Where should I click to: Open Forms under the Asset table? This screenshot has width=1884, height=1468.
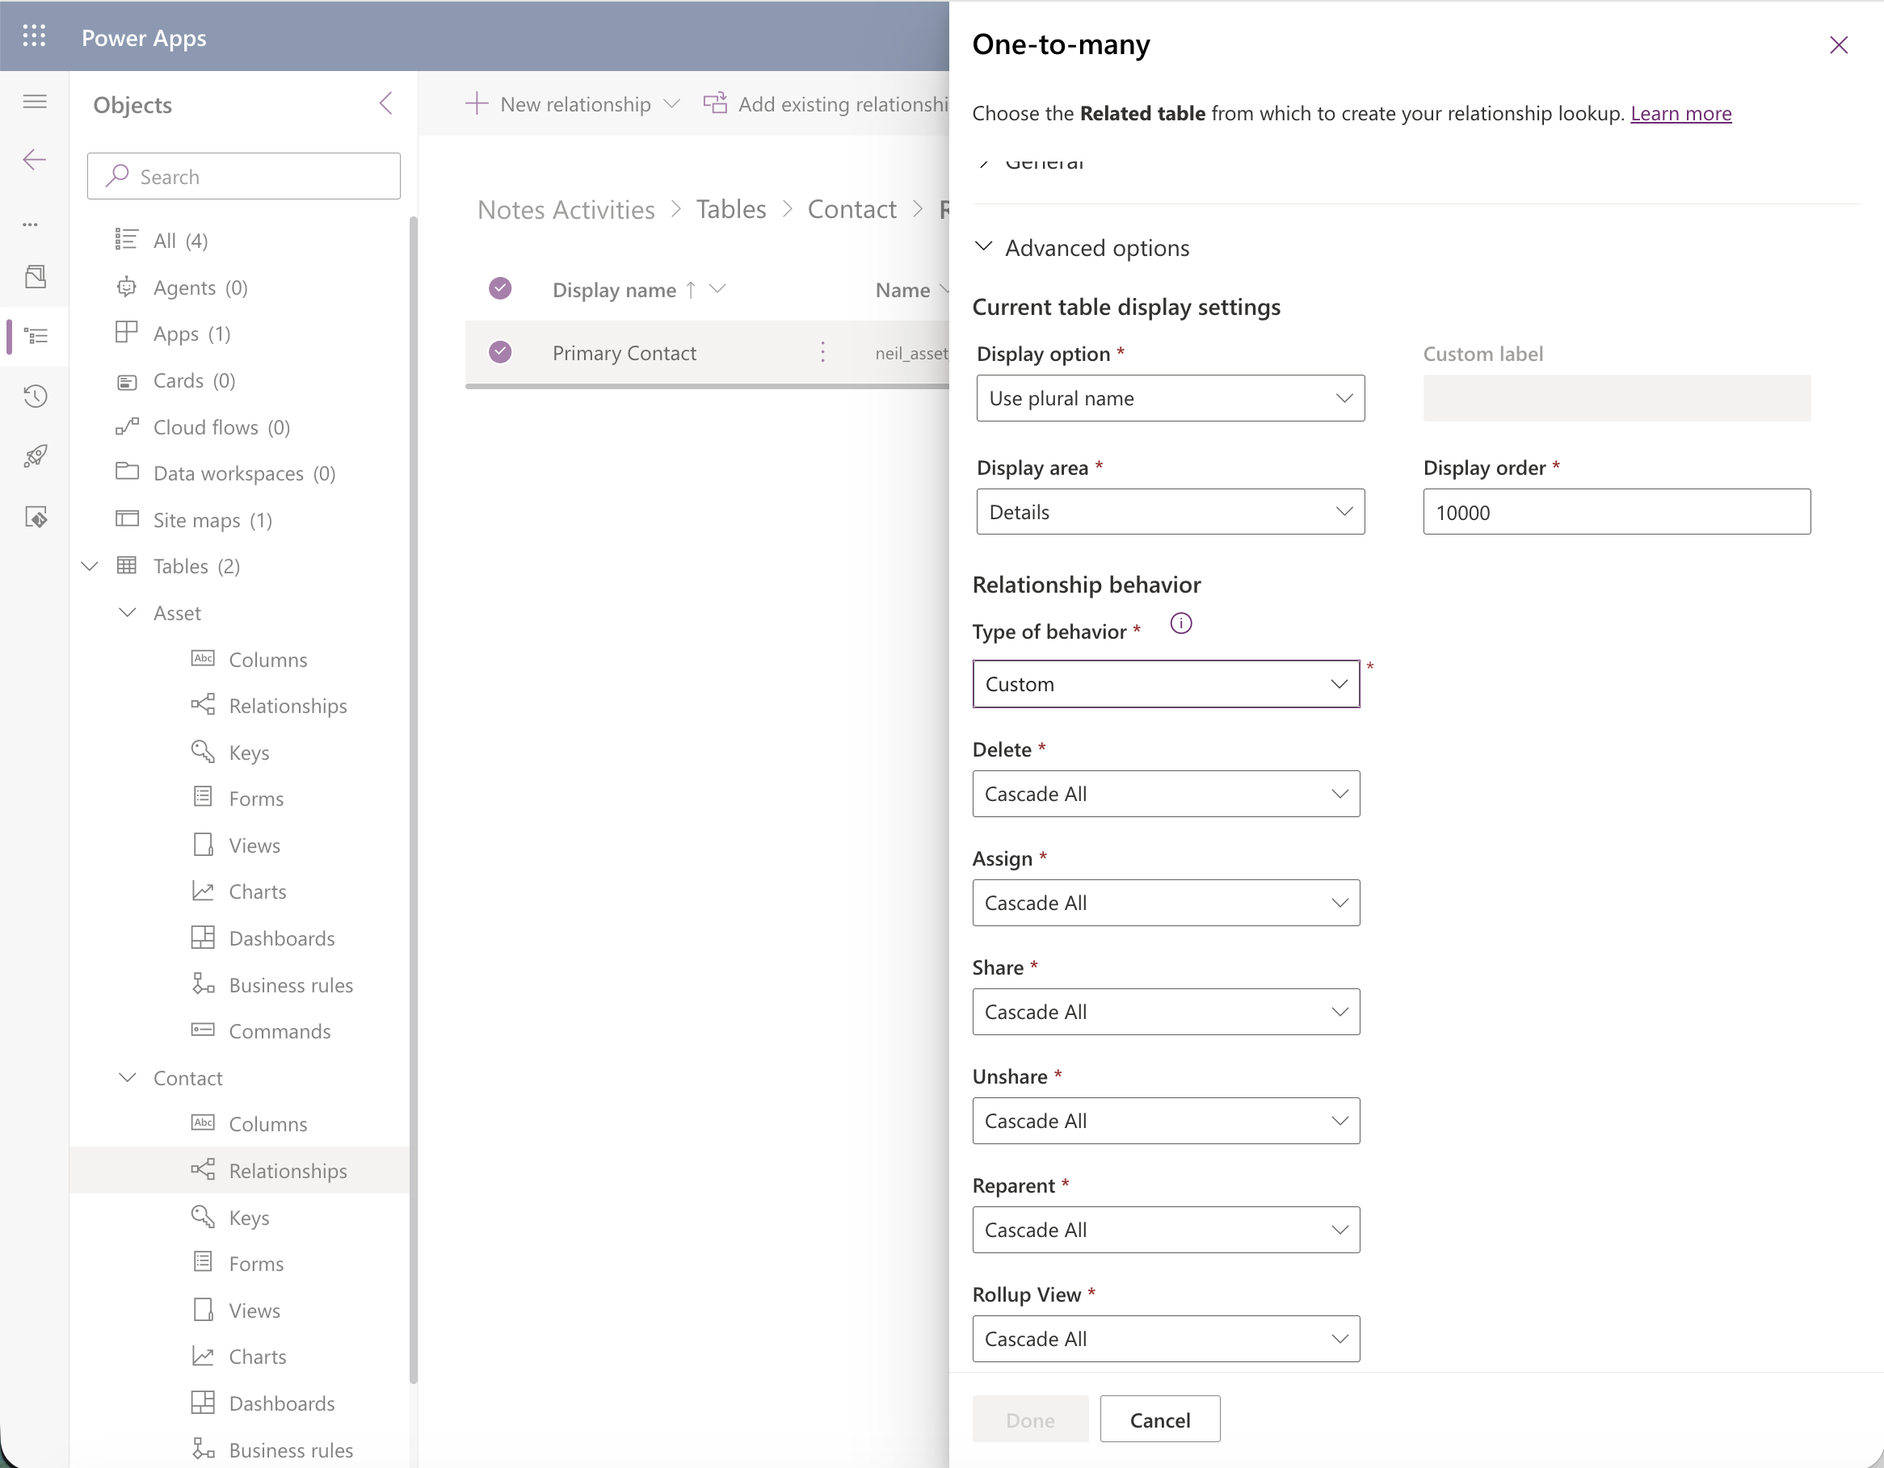click(x=256, y=799)
